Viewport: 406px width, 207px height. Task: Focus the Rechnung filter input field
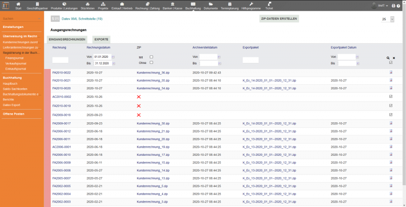coord(60,60)
